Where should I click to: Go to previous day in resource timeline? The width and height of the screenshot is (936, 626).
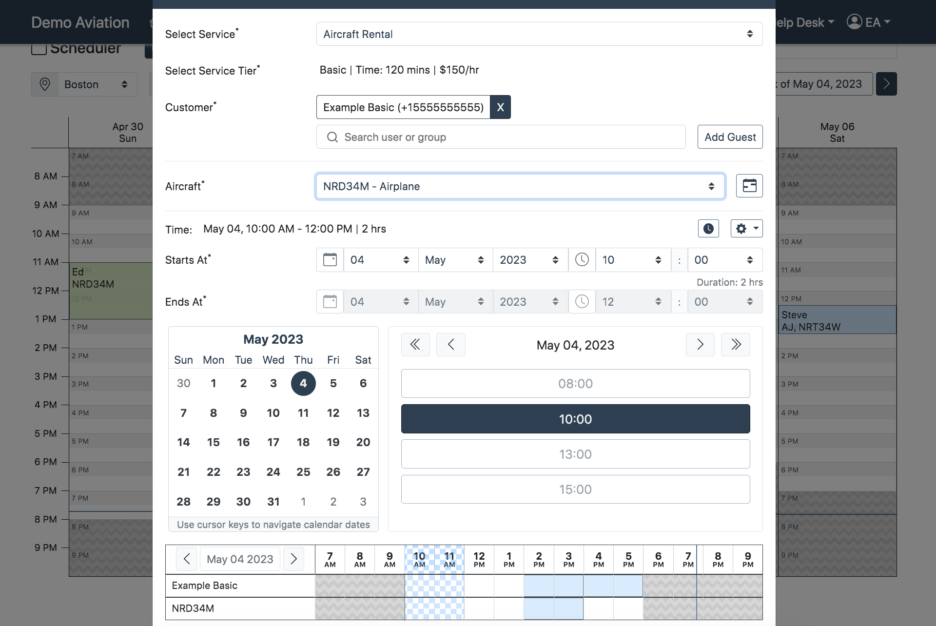(186, 559)
